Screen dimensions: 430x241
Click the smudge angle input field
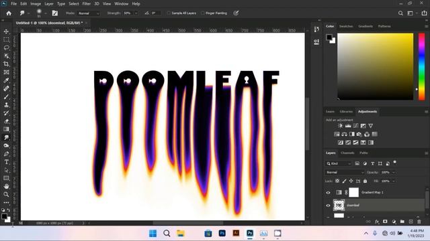point(155,13)
